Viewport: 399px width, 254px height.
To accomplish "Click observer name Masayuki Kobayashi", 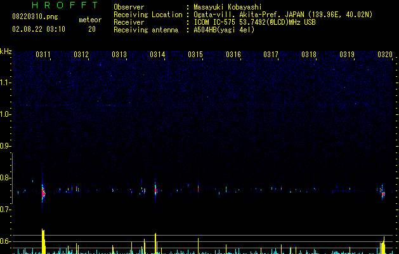I will (228, 7).
